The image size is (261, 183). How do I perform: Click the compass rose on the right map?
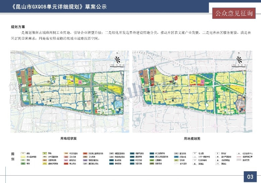[x=240, y=59]
